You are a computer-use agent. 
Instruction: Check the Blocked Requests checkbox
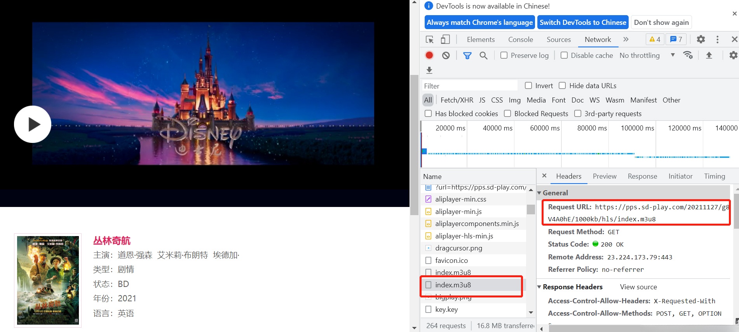pyautogui.click(x=507, y=114)
